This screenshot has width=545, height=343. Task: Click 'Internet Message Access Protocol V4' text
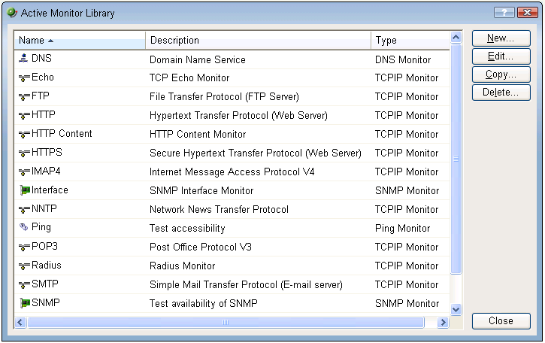232,171
